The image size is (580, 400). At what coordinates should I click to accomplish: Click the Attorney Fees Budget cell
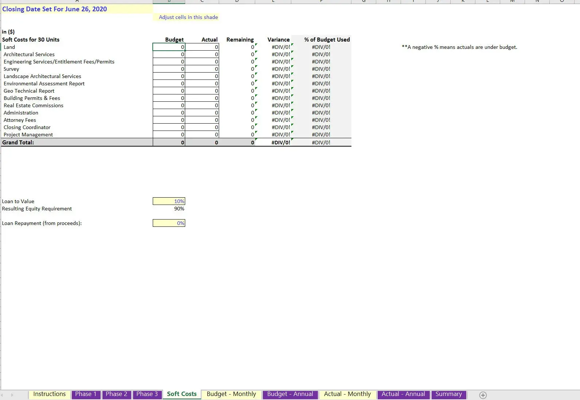click(169, 120)
